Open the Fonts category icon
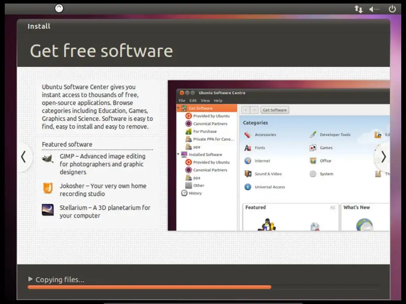 [248, 148]
